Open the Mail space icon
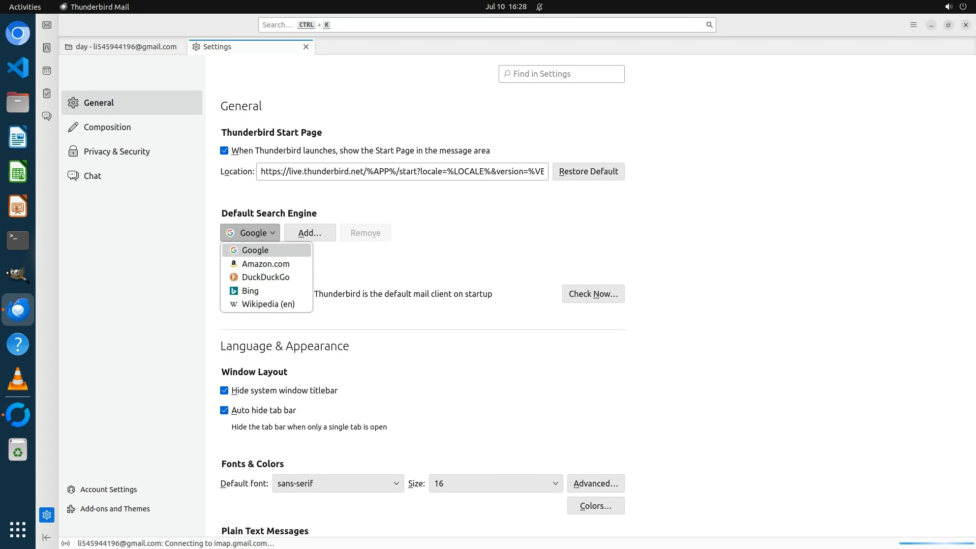This screenshot has width=976, height=549. (47, 25)
